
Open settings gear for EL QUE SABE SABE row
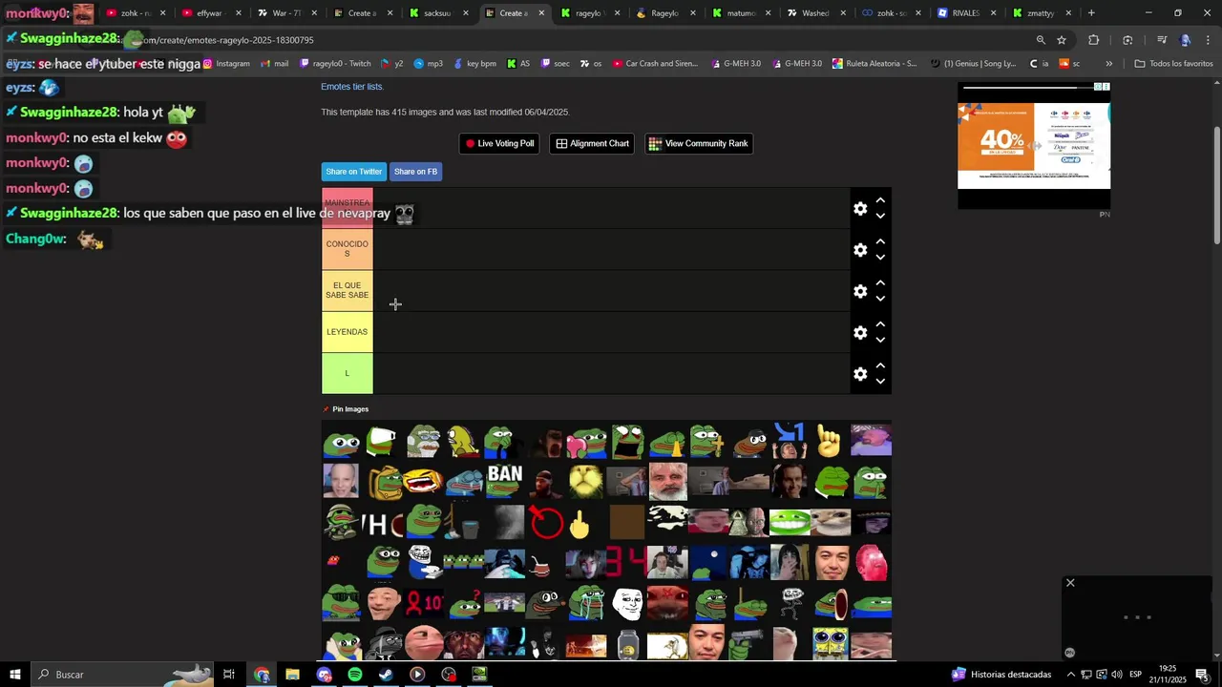click(x=860, y=291)
